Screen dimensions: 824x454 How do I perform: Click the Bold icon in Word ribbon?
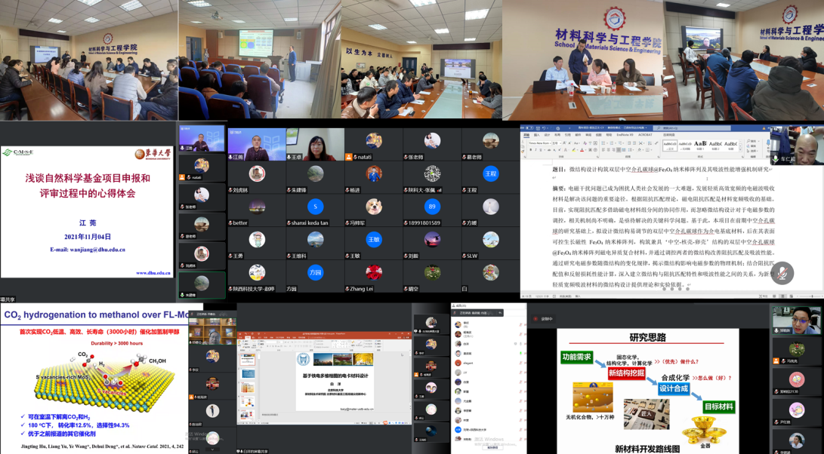pyautogui.click(x=530, y=150)
